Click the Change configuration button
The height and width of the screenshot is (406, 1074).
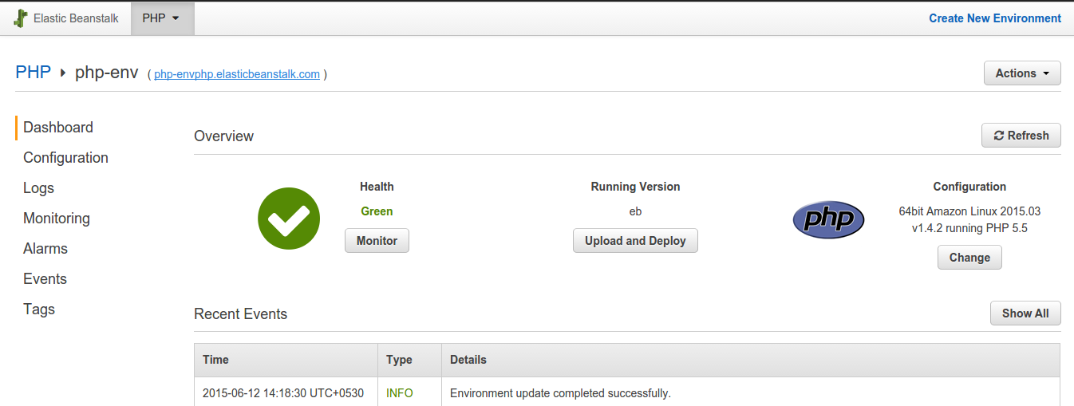(969, 258)
